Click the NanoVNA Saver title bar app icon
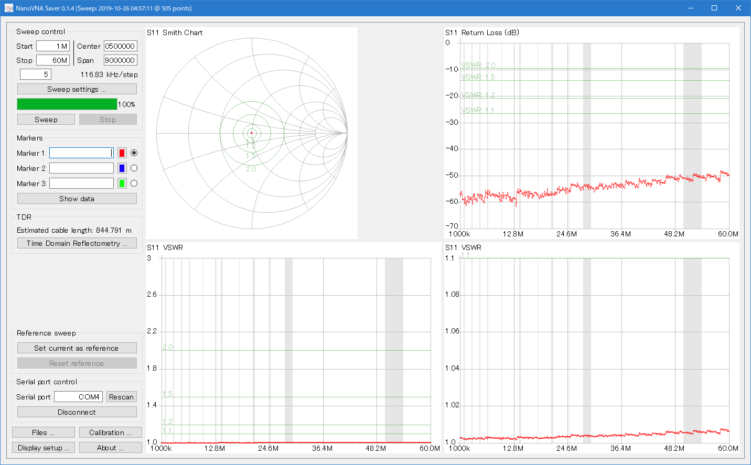This screenshot has width=751, height=465. point(9,8)
